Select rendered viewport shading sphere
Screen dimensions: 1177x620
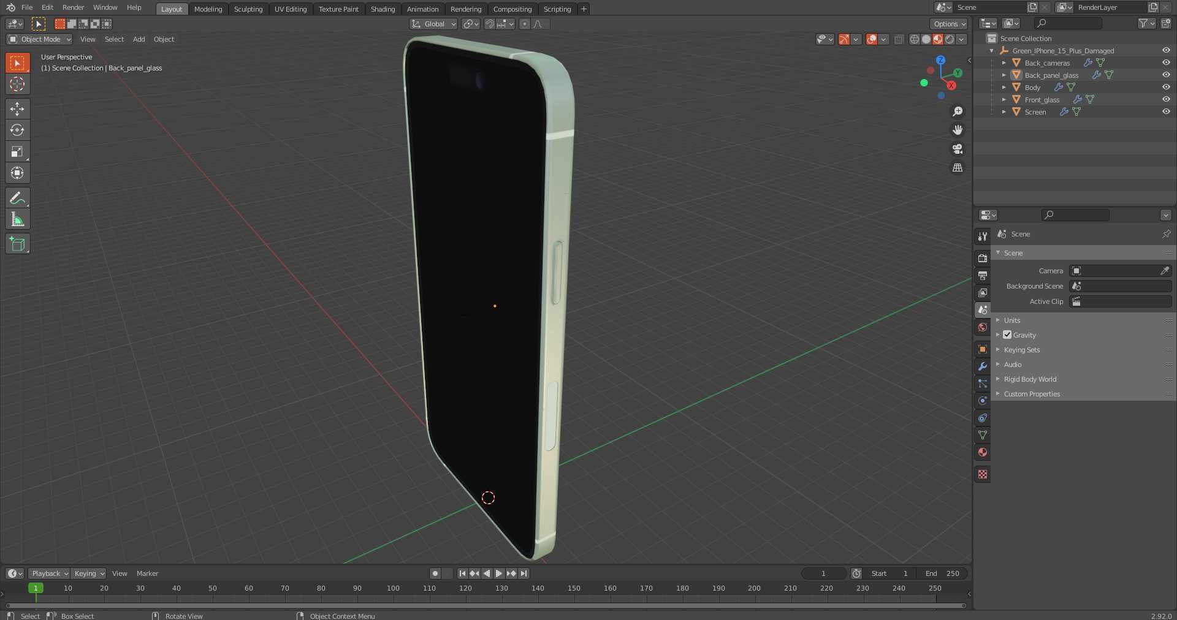(950, 39)
